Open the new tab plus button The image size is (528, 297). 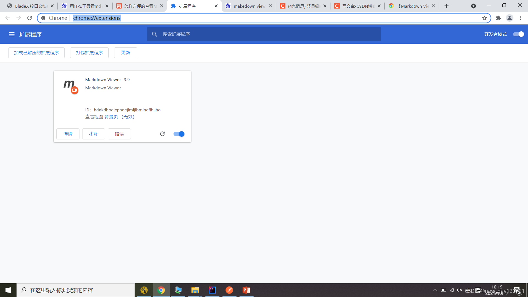(x=446, y=6)
